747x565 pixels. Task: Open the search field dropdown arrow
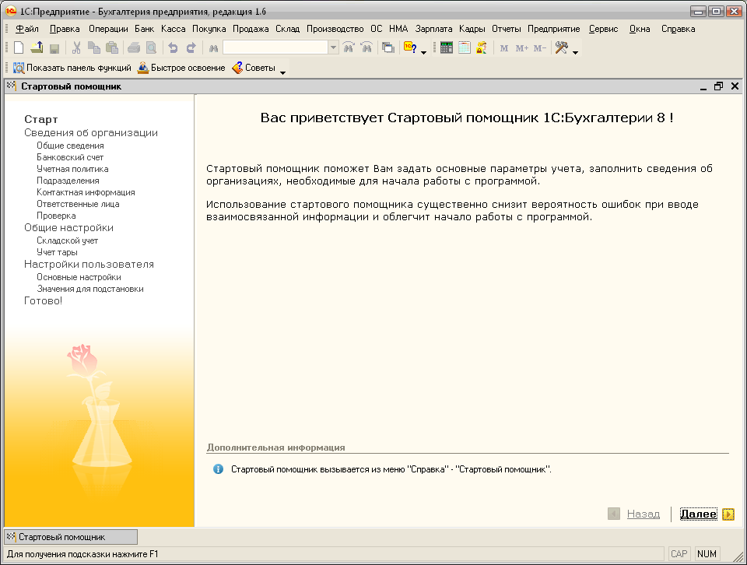tap(334, 47)
